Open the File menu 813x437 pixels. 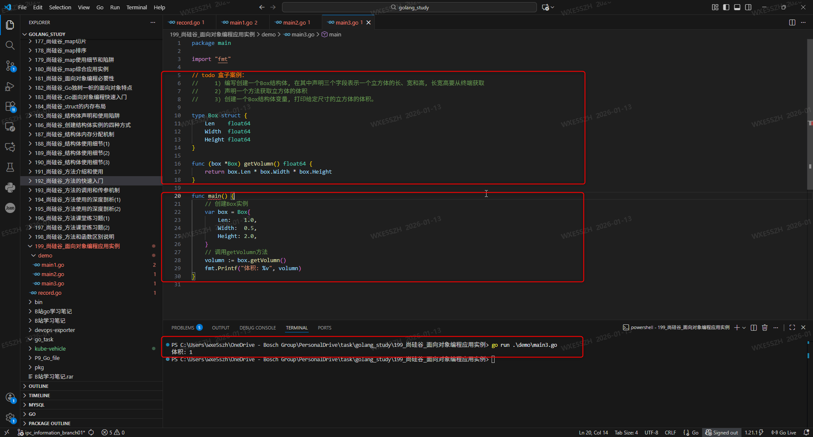click(x=22, y=7)
